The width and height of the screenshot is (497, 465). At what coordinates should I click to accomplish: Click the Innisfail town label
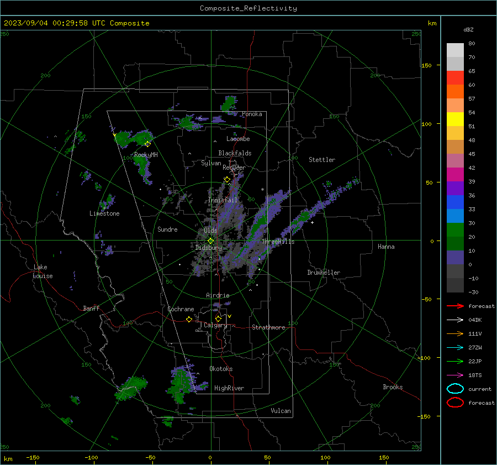tap(223, 200)
